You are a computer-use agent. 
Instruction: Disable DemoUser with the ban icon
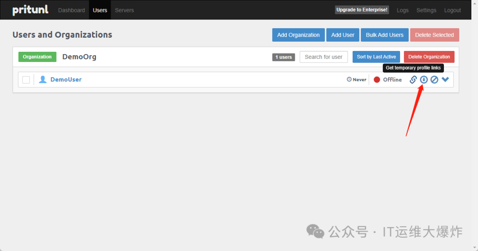pyautogui.click(x=434, y=80)
